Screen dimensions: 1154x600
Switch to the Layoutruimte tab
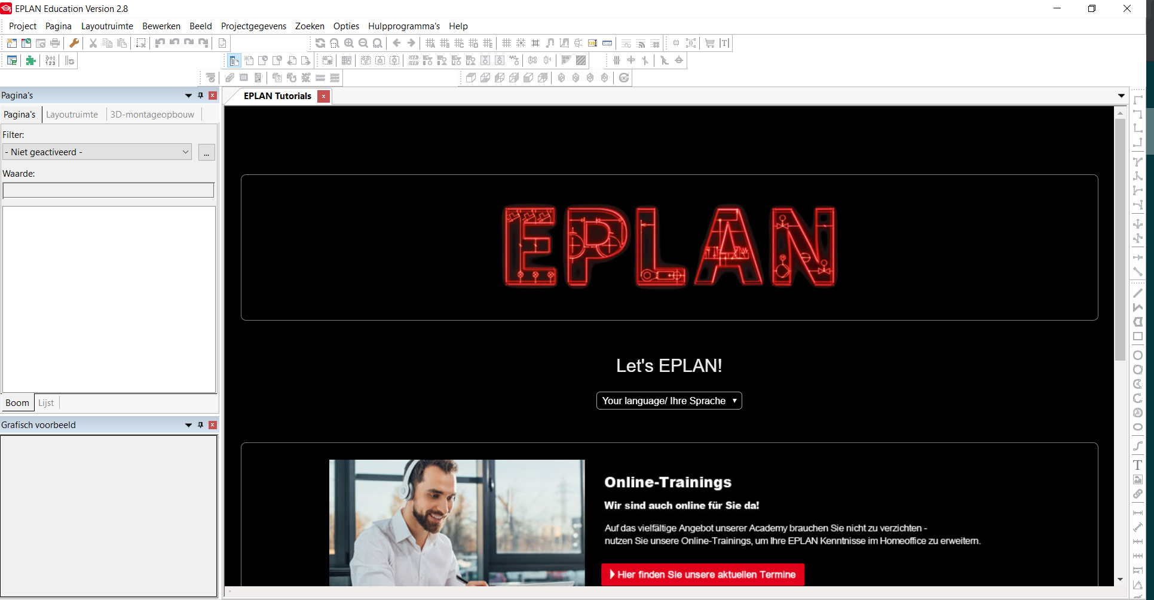[x=72, y=115]
